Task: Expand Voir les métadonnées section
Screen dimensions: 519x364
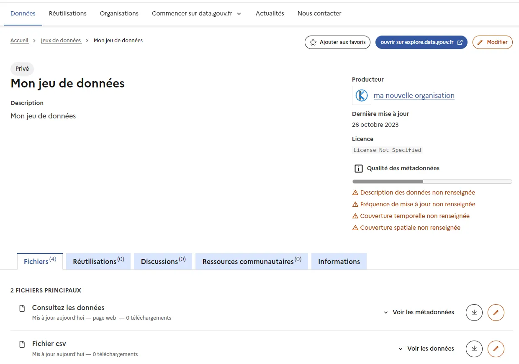Action: pos(419,312)
